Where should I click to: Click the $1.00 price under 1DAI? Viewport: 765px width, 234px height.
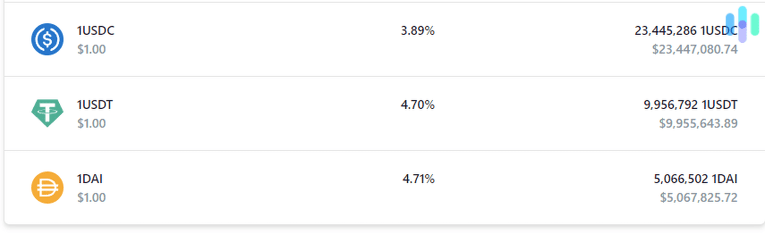(91, 197)
